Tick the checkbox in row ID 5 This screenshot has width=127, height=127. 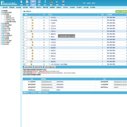[49, 48]
